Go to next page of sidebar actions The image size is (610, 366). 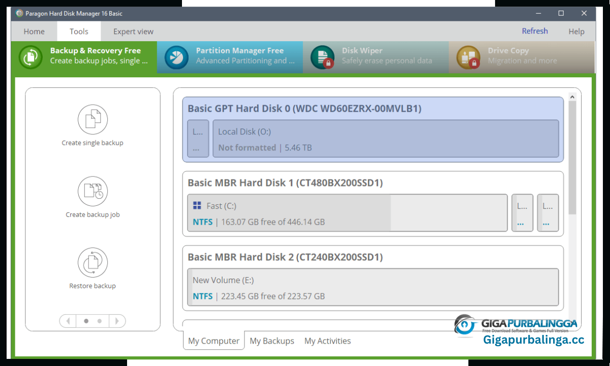tap(117, 321)
